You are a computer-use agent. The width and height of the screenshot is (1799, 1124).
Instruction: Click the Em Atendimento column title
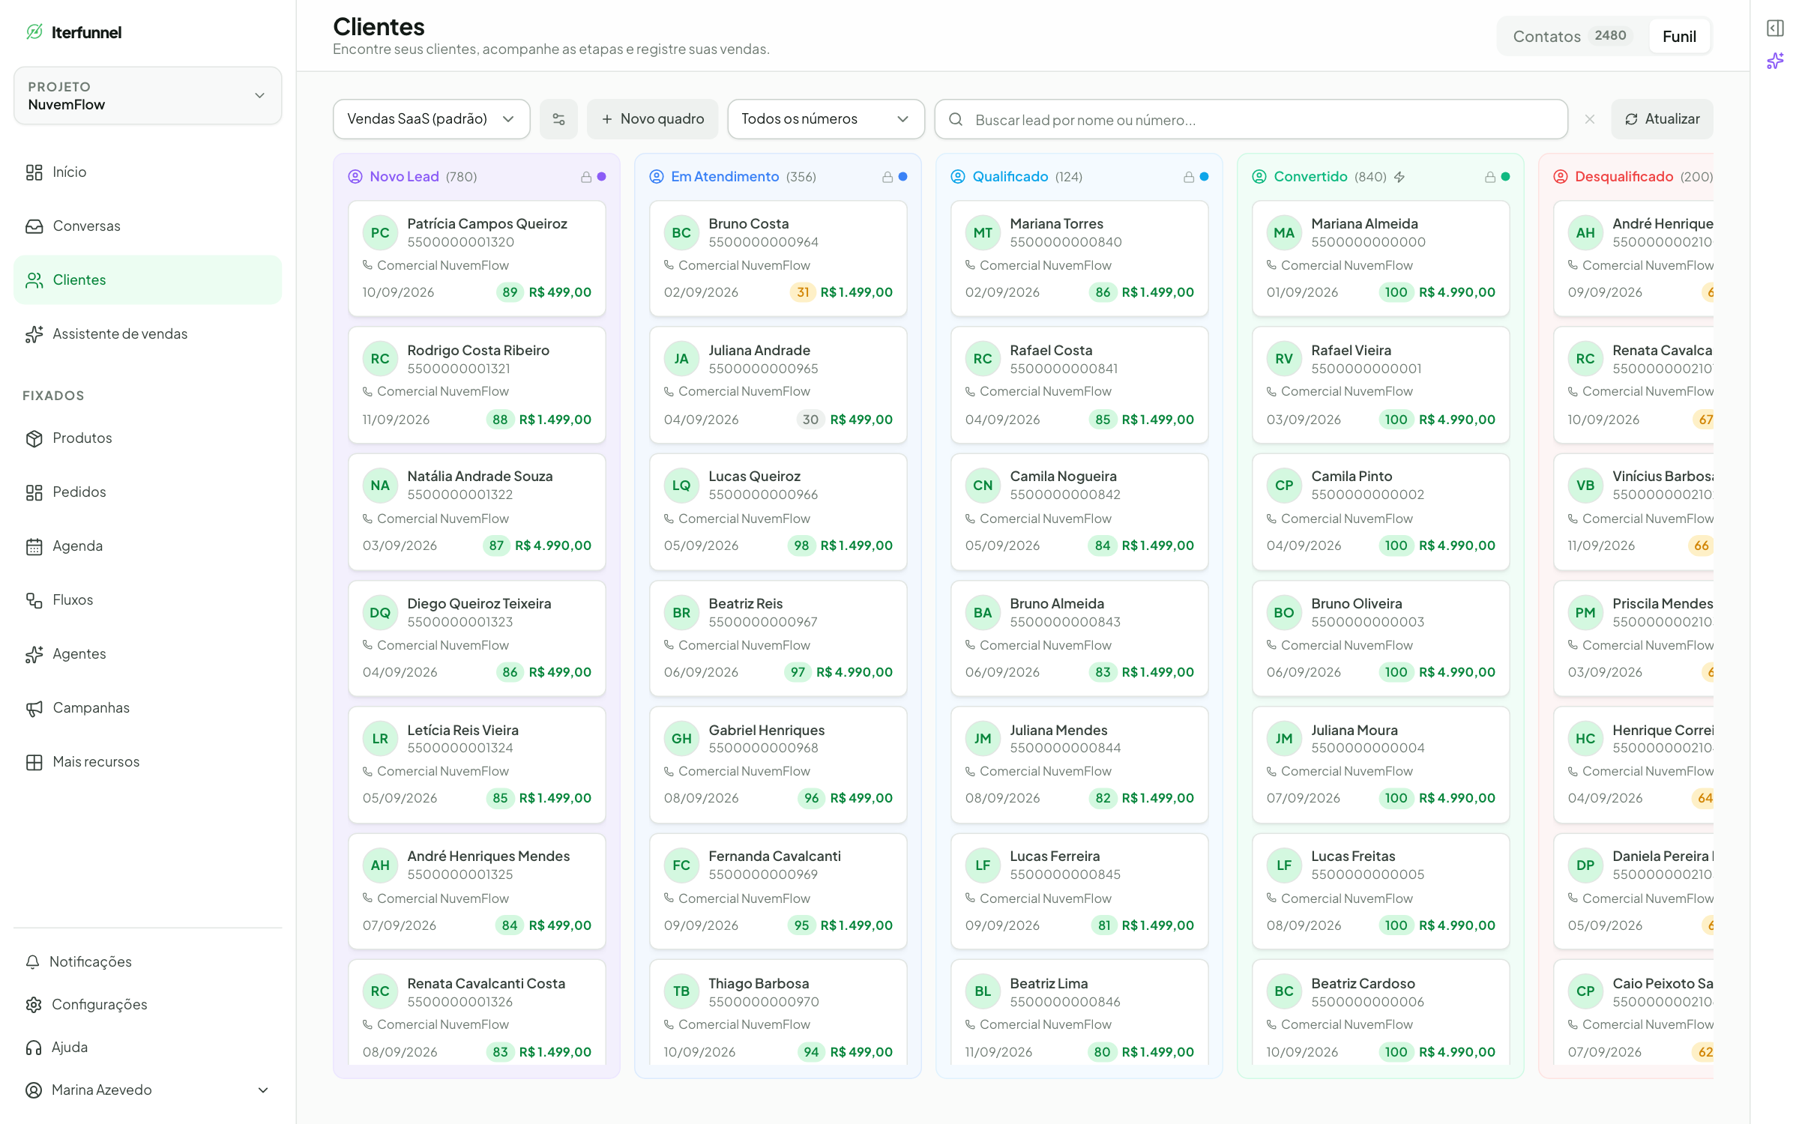pos(725,177)
